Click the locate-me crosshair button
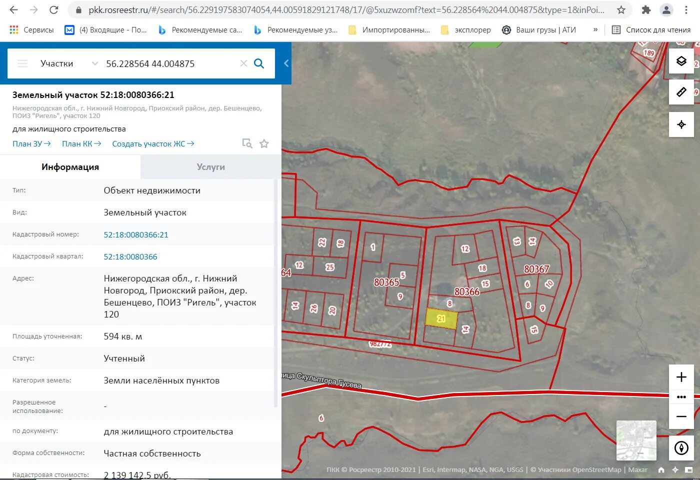700x480 pixels. click(x=681, y=124)
